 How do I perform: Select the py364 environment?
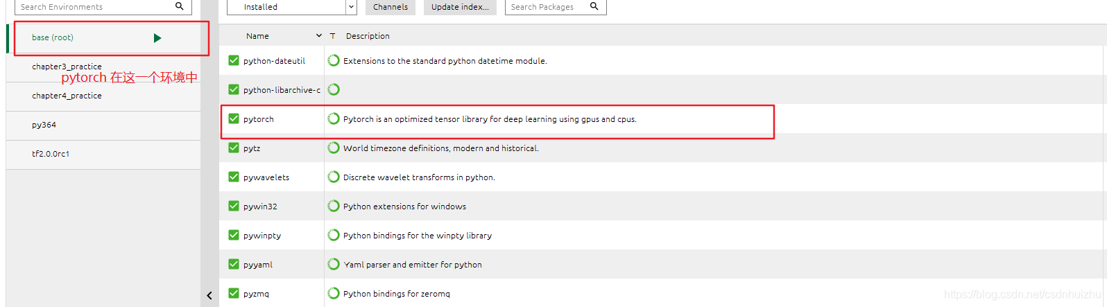103,125
